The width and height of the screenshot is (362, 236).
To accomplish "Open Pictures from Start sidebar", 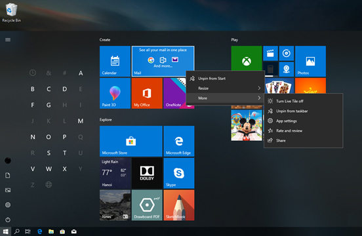I will [8, 190].
